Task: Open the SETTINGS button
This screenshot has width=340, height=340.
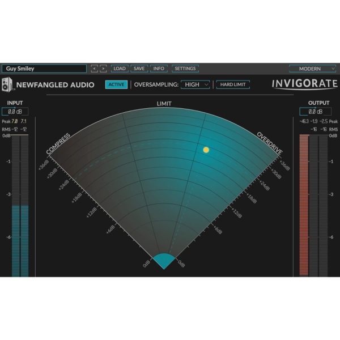Action: tap(185, 69)
